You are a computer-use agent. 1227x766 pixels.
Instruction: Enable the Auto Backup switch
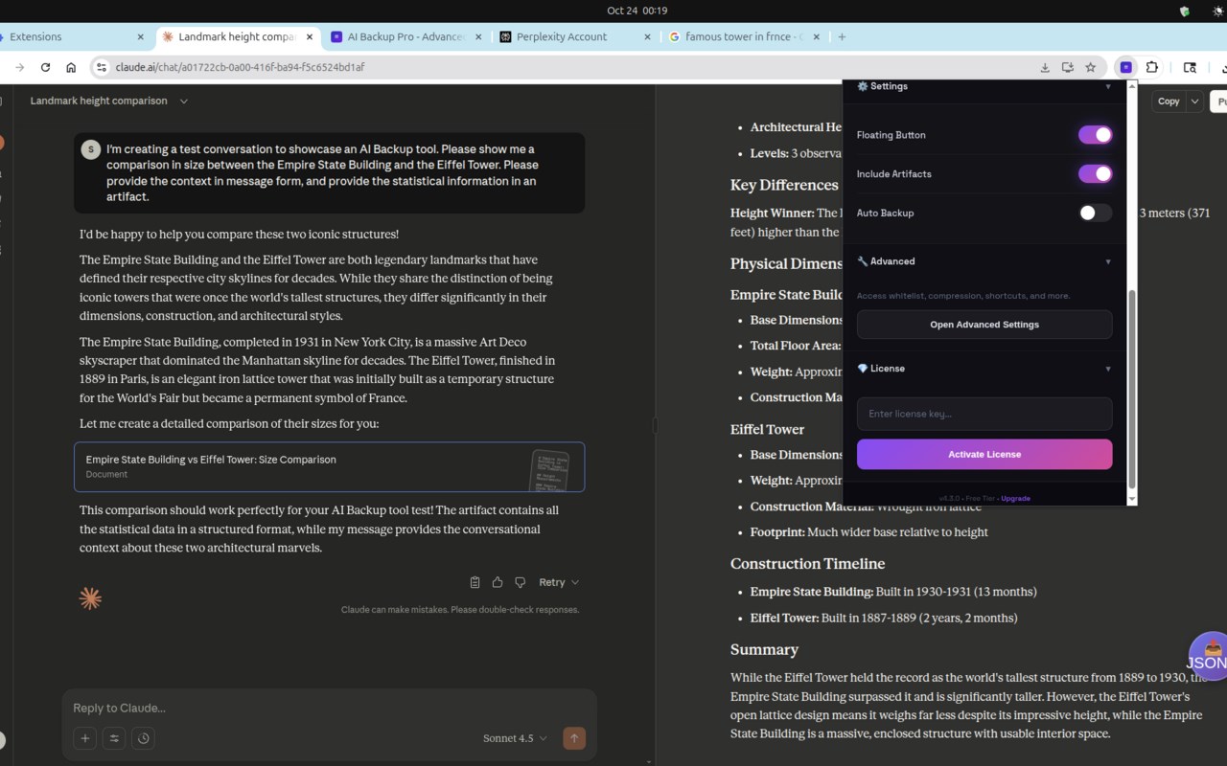click(1096, 213)
